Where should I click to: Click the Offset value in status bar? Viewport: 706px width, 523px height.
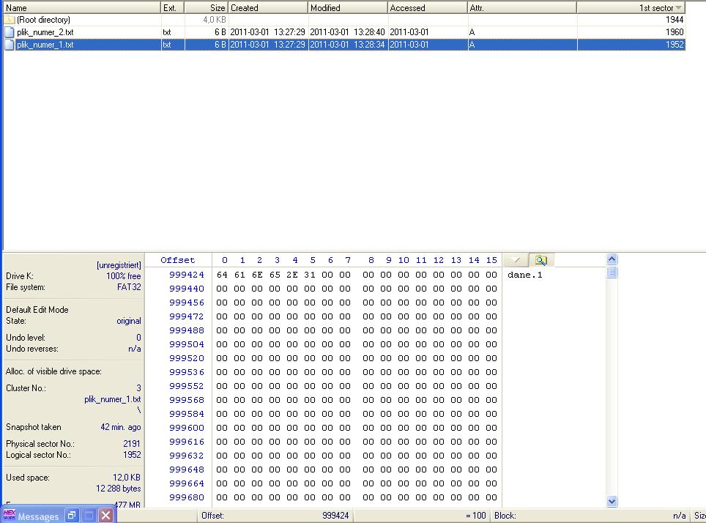tap(335, 516)
